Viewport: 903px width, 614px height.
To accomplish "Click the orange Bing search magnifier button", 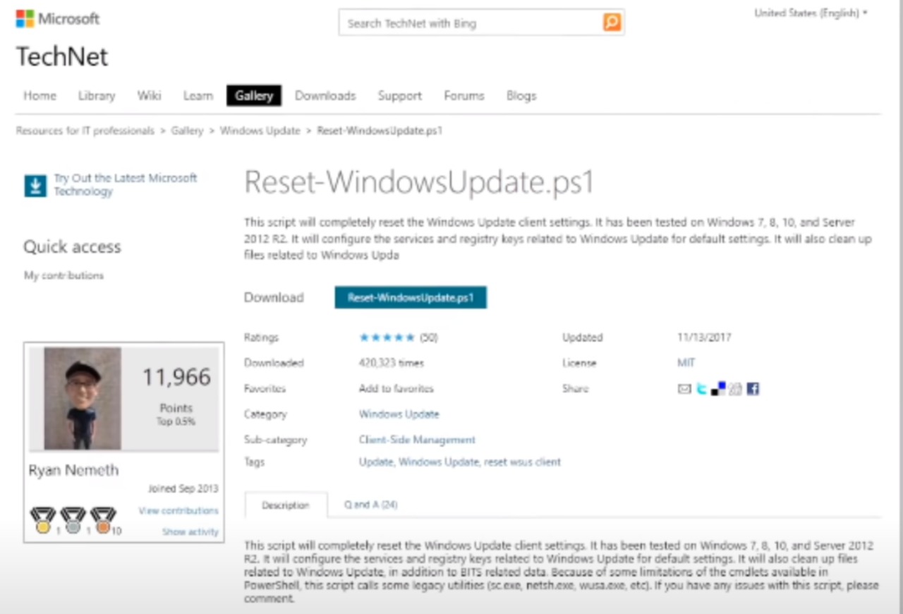I will pos(612,23).
